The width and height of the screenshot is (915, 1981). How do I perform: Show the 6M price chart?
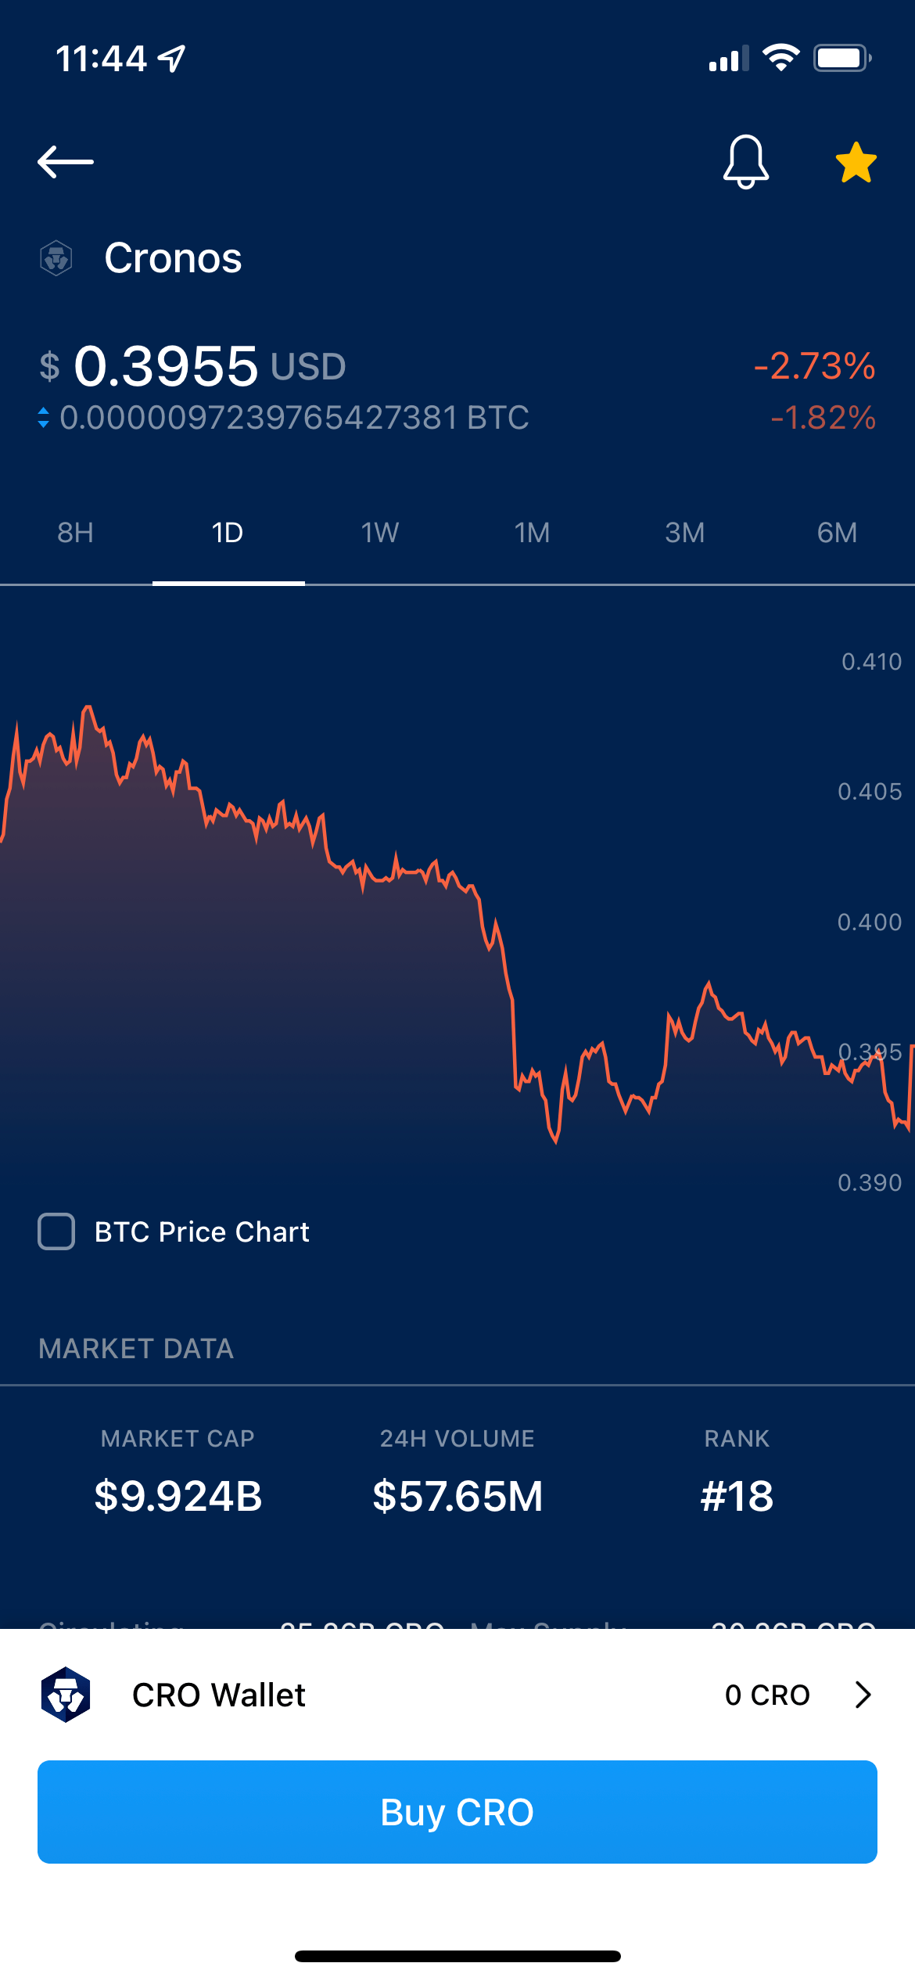pyautogui.click(x=837, y=533)
